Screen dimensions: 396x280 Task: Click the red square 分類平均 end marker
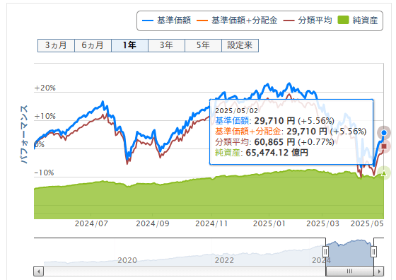[384, 146]
